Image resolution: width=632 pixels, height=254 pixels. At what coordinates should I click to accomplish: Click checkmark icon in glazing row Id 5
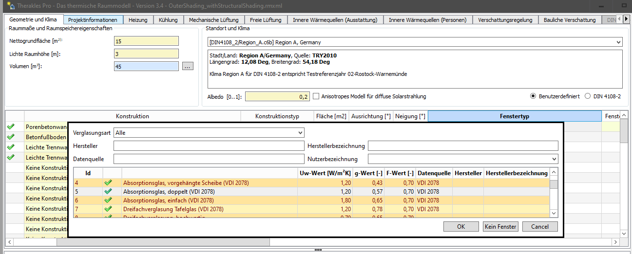tap(108, 191)
